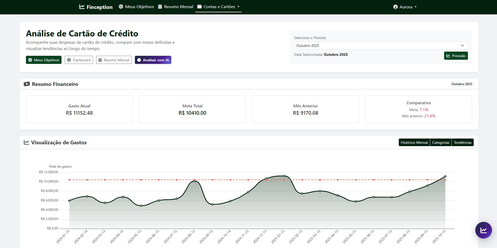Click the money icon beside Resumo Financeiro
This screenshot has width=497, height=248.
(27, 84)
